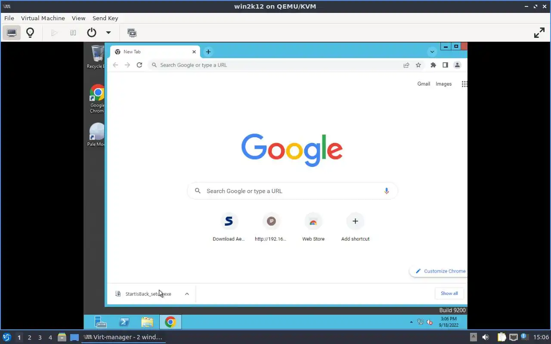This screenshot has height=344, width=551.
Task: Open File Explorer in Windows taskbar
Action: (x=147, y=322)
